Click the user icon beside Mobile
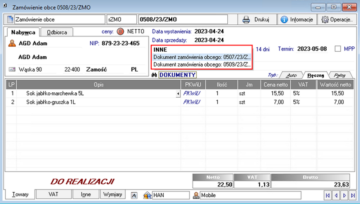Screen dimensions: 360x204 196,195
